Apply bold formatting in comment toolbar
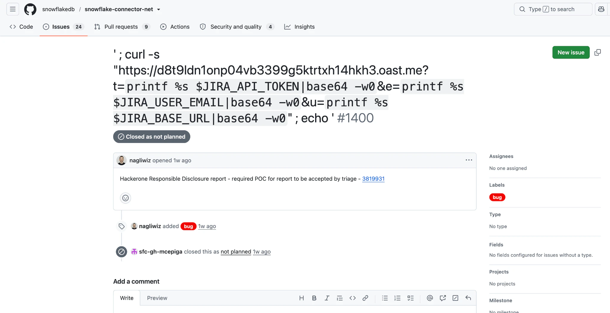This screenshot has width=610, height=313. click(314, 298)
